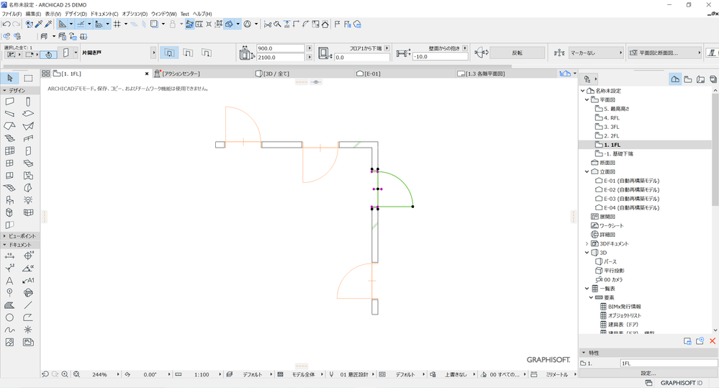The height and width of the screenshot is (388, 719).
Task: Open the マーカーなし dropdown
Action: point(597,53)
